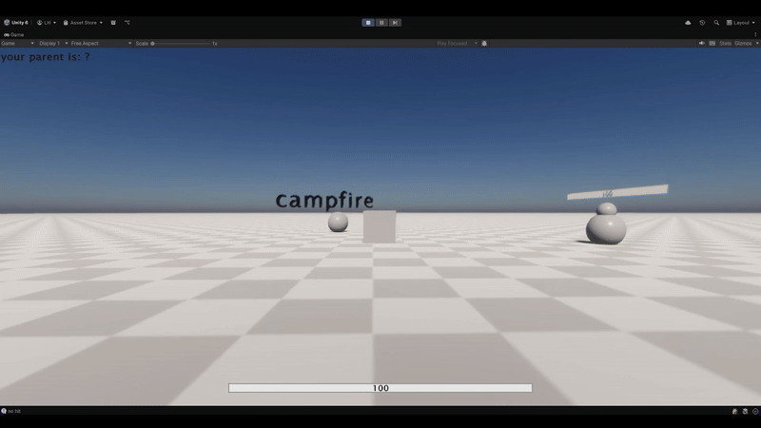The image size is (761, 428).
Task: Expand the Layout dropdown
Action: click(x=741, y=22)
